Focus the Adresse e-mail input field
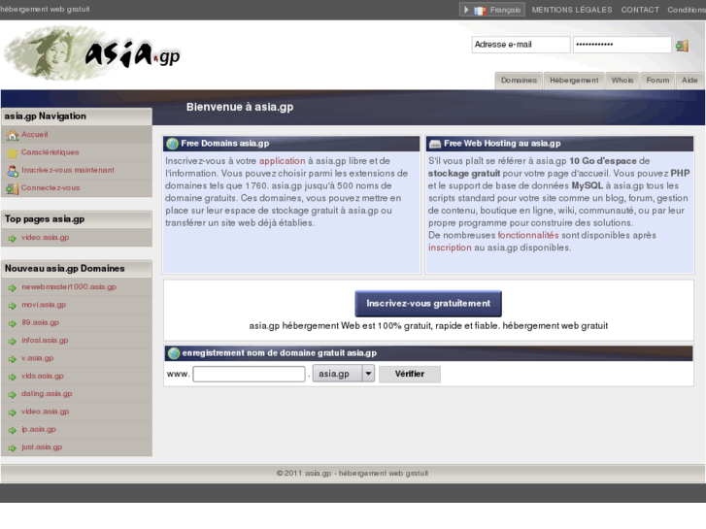Image resolution: width=706 pixels, height=529 pixels. pos(521,45)
